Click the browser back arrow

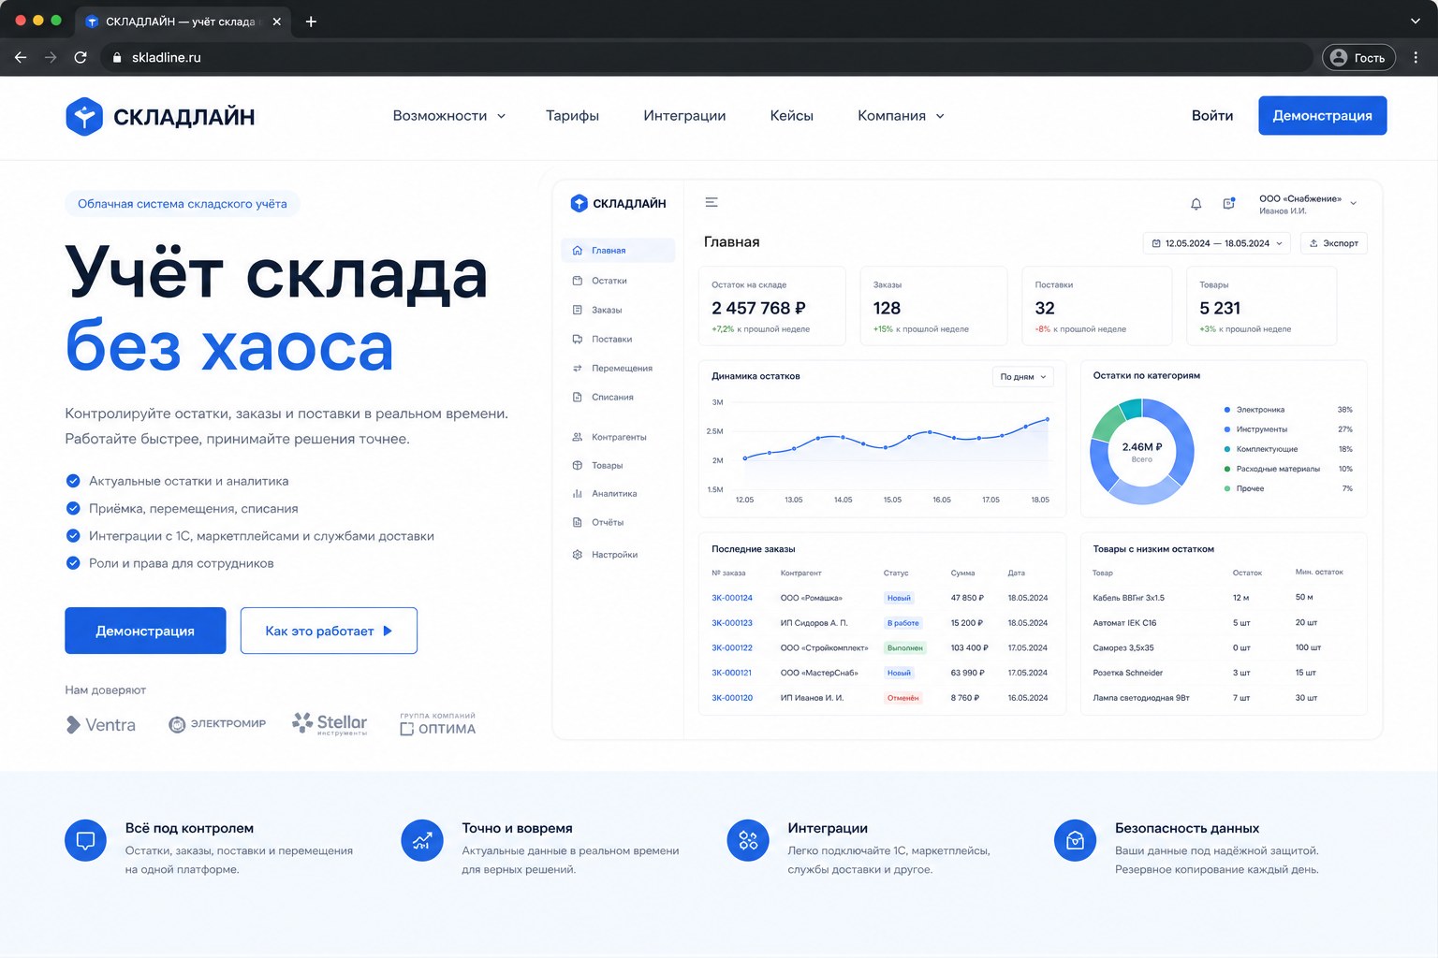[21, 57]
